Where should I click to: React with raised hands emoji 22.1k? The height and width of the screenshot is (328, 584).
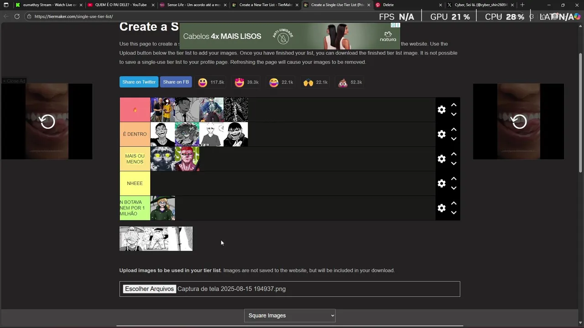(x=316, y=82)
